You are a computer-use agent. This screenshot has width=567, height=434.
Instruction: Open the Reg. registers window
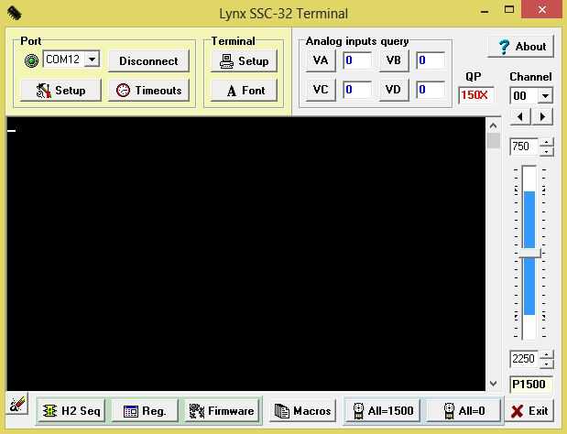145,410
